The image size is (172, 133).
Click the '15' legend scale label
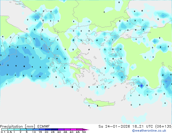[40, 132]
